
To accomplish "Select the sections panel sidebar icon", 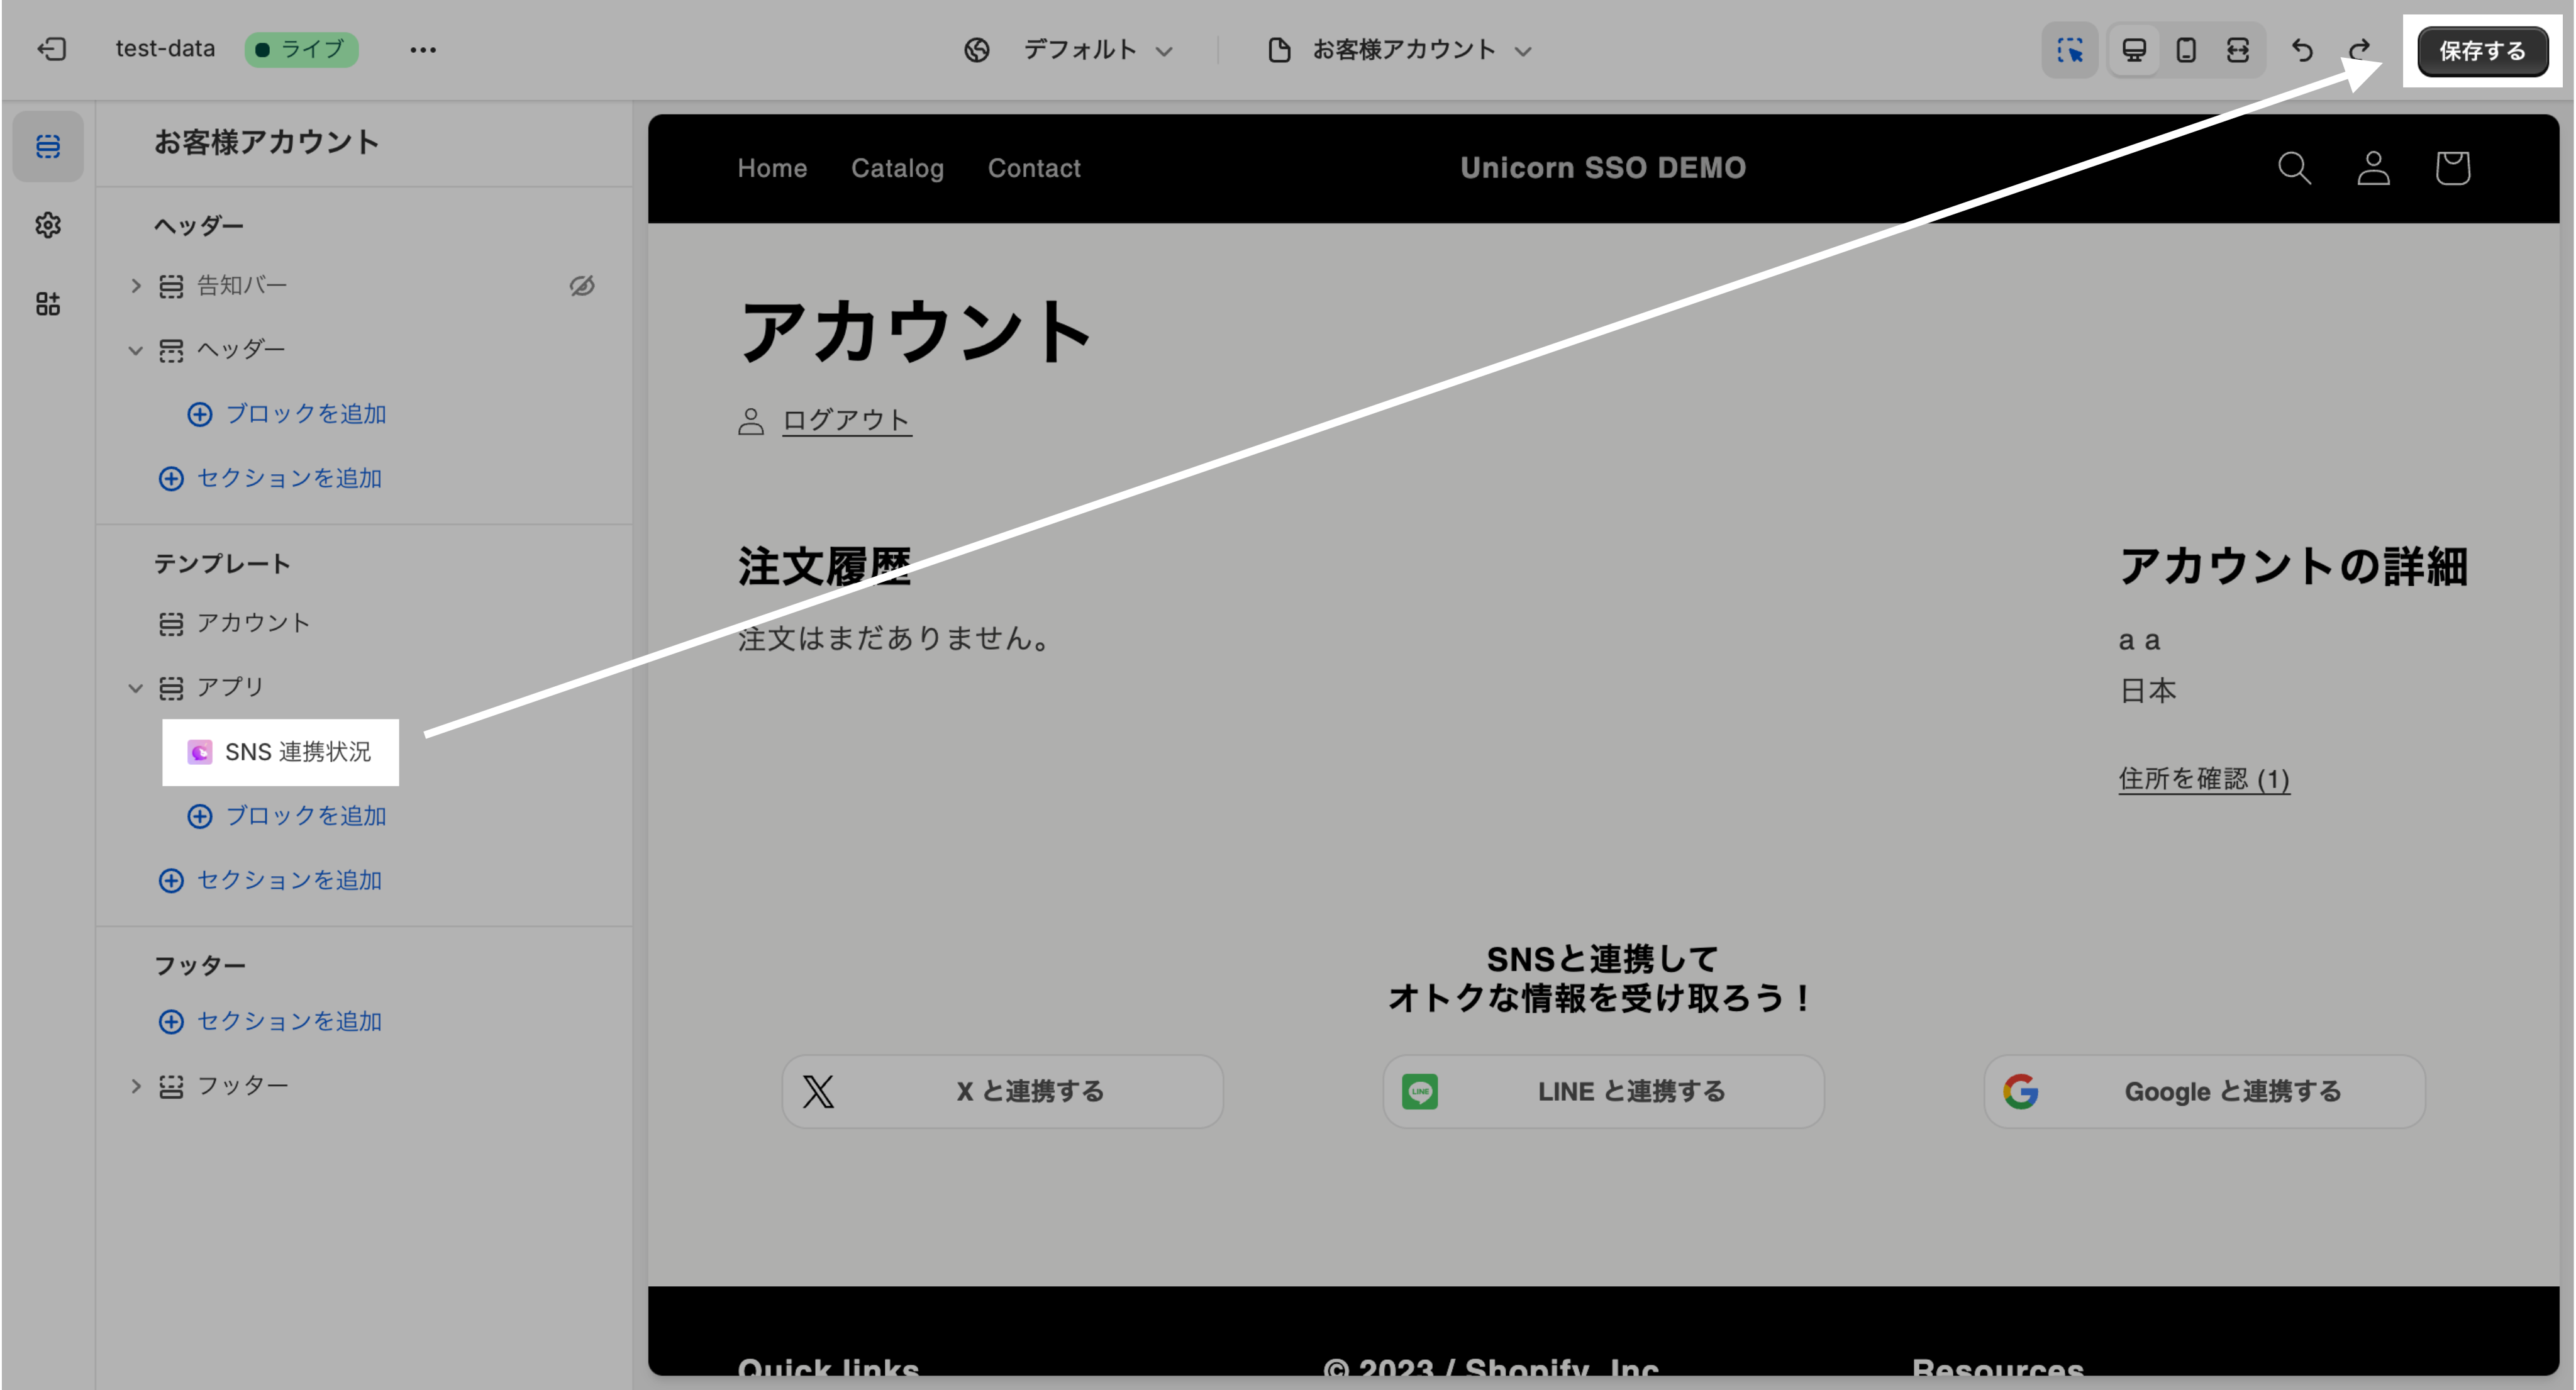I will coord(48,146).
